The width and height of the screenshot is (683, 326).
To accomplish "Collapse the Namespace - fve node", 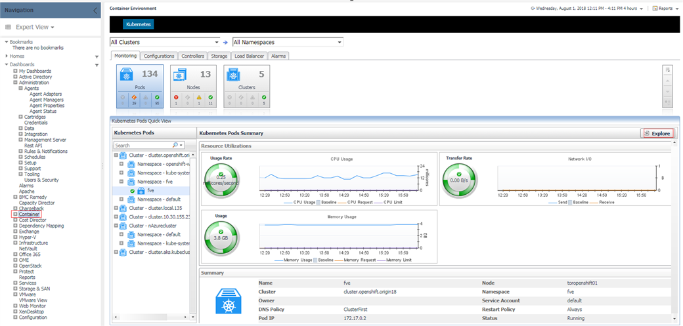I will pyautogui.click(x=121, y=182).
